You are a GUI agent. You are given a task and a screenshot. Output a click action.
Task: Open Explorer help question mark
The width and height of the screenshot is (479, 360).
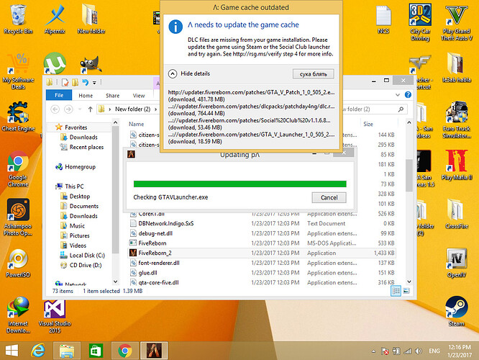(408, 95)
